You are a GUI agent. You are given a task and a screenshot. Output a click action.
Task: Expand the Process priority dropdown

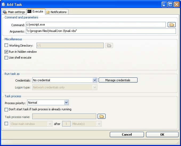coord(66,103)
